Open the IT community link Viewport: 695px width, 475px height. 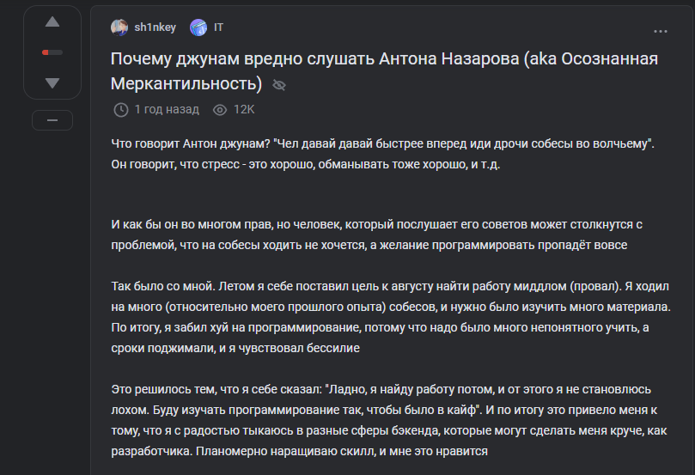point(218,27)
